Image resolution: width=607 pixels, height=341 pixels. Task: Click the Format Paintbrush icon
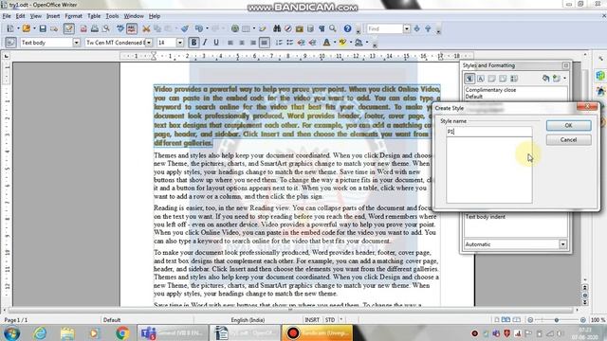coord(185,28)
